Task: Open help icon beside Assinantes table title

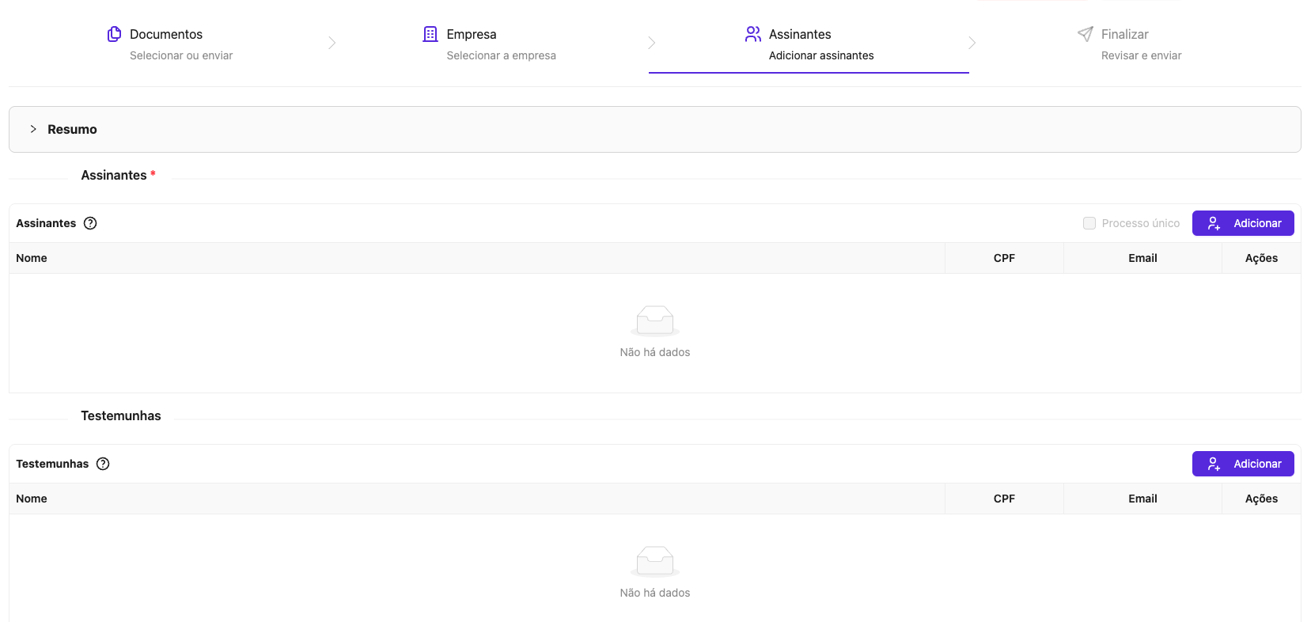Action: point(90,223)
